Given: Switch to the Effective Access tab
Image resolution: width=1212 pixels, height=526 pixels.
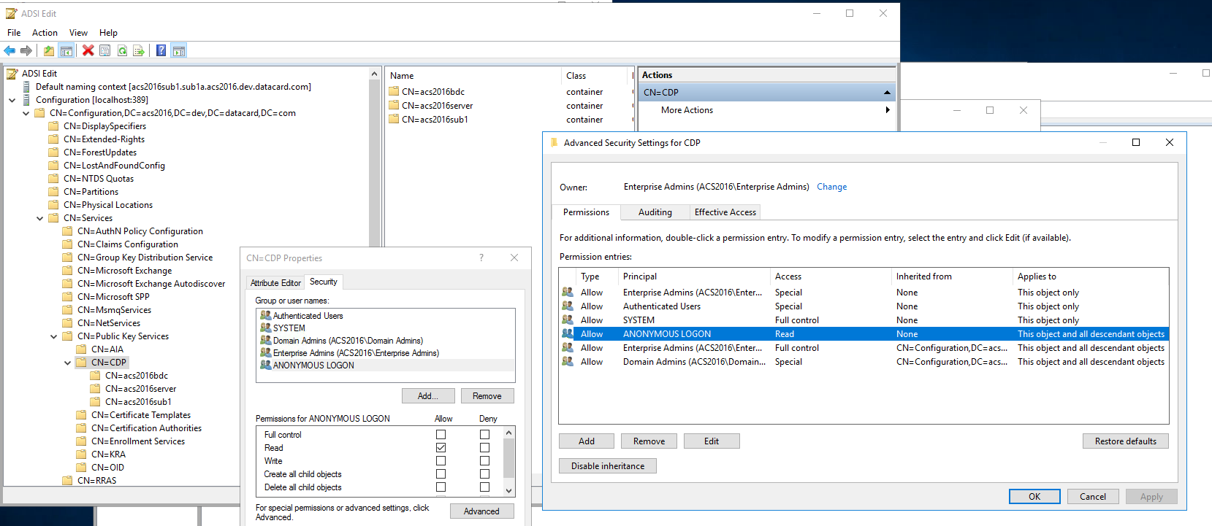Looking at the screenshot, I should tap(725, 212).
